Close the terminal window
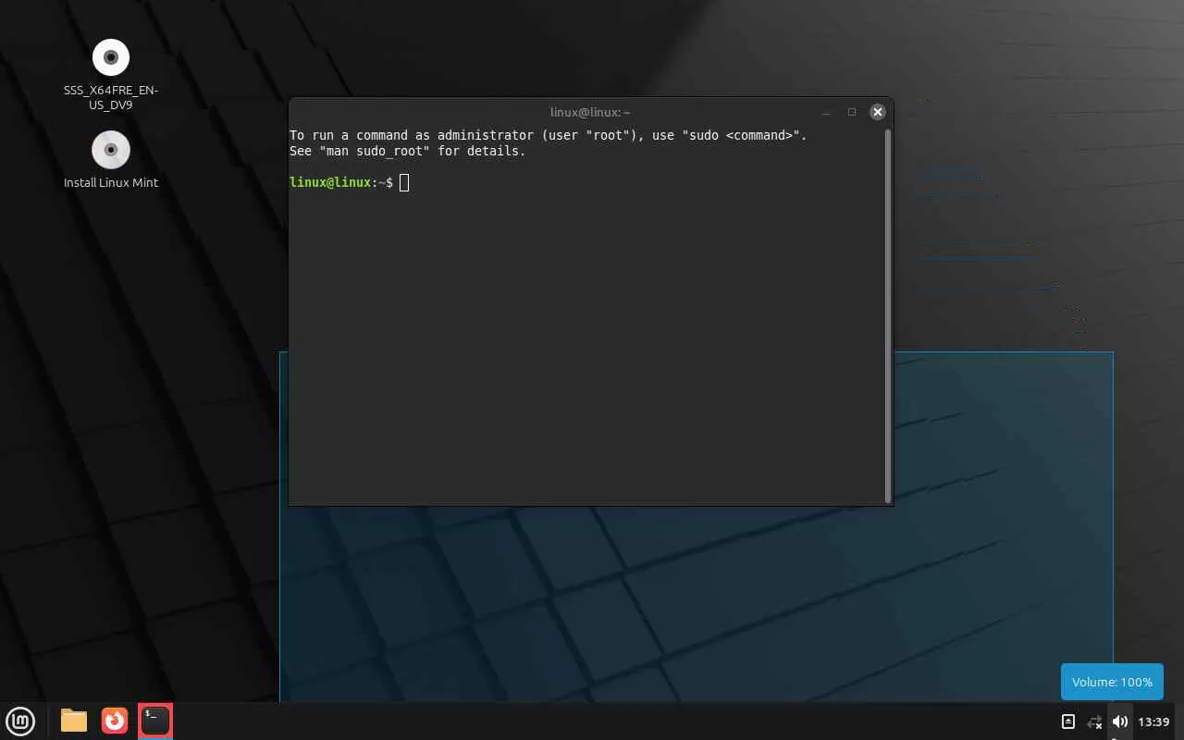The image size is (1184, 740). (878, 112)
